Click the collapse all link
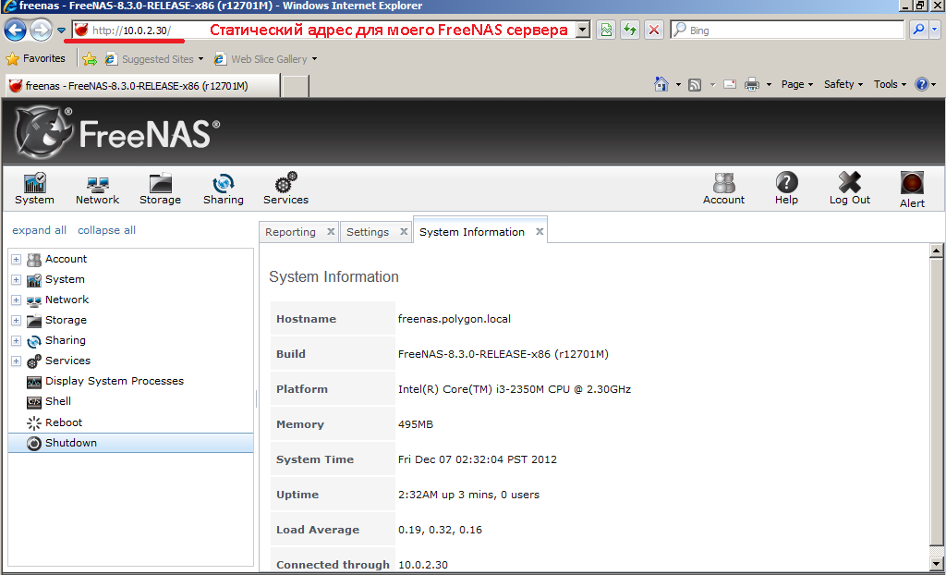This screenshot has width=946, height=575. pos(107,230)
